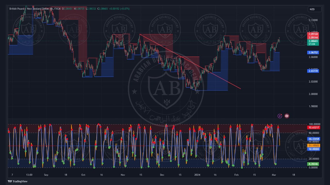330x185 pixels.
Task: Open the TradingView logo link
Action: click(x=18, y=181)
